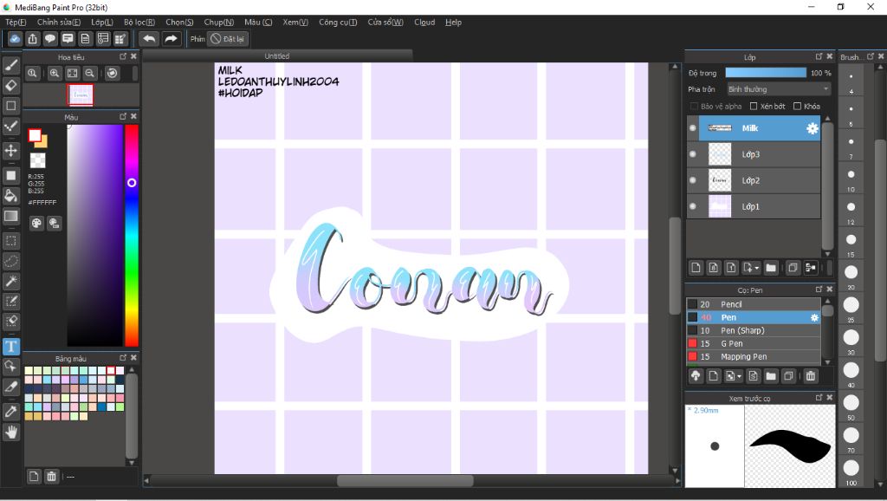
Task: Reset canvas rotation in Navigator
Action: (112, 73)
